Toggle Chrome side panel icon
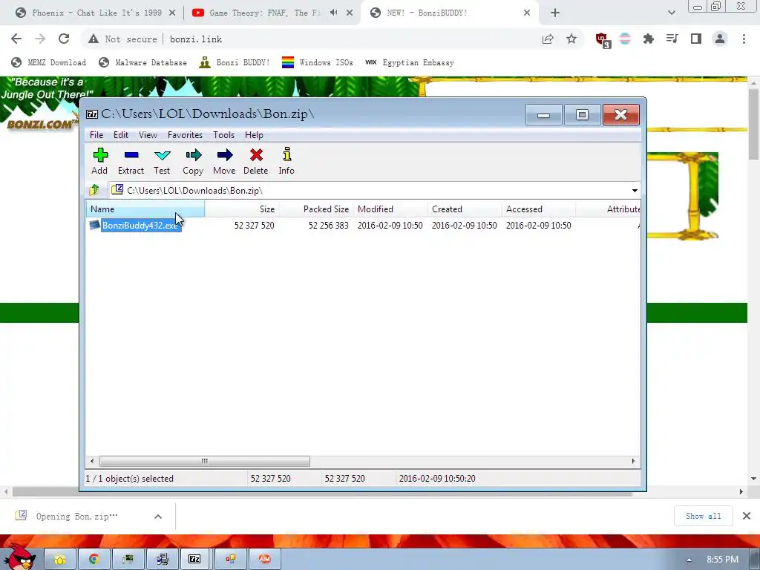760x570 pixels. (696, 39)
